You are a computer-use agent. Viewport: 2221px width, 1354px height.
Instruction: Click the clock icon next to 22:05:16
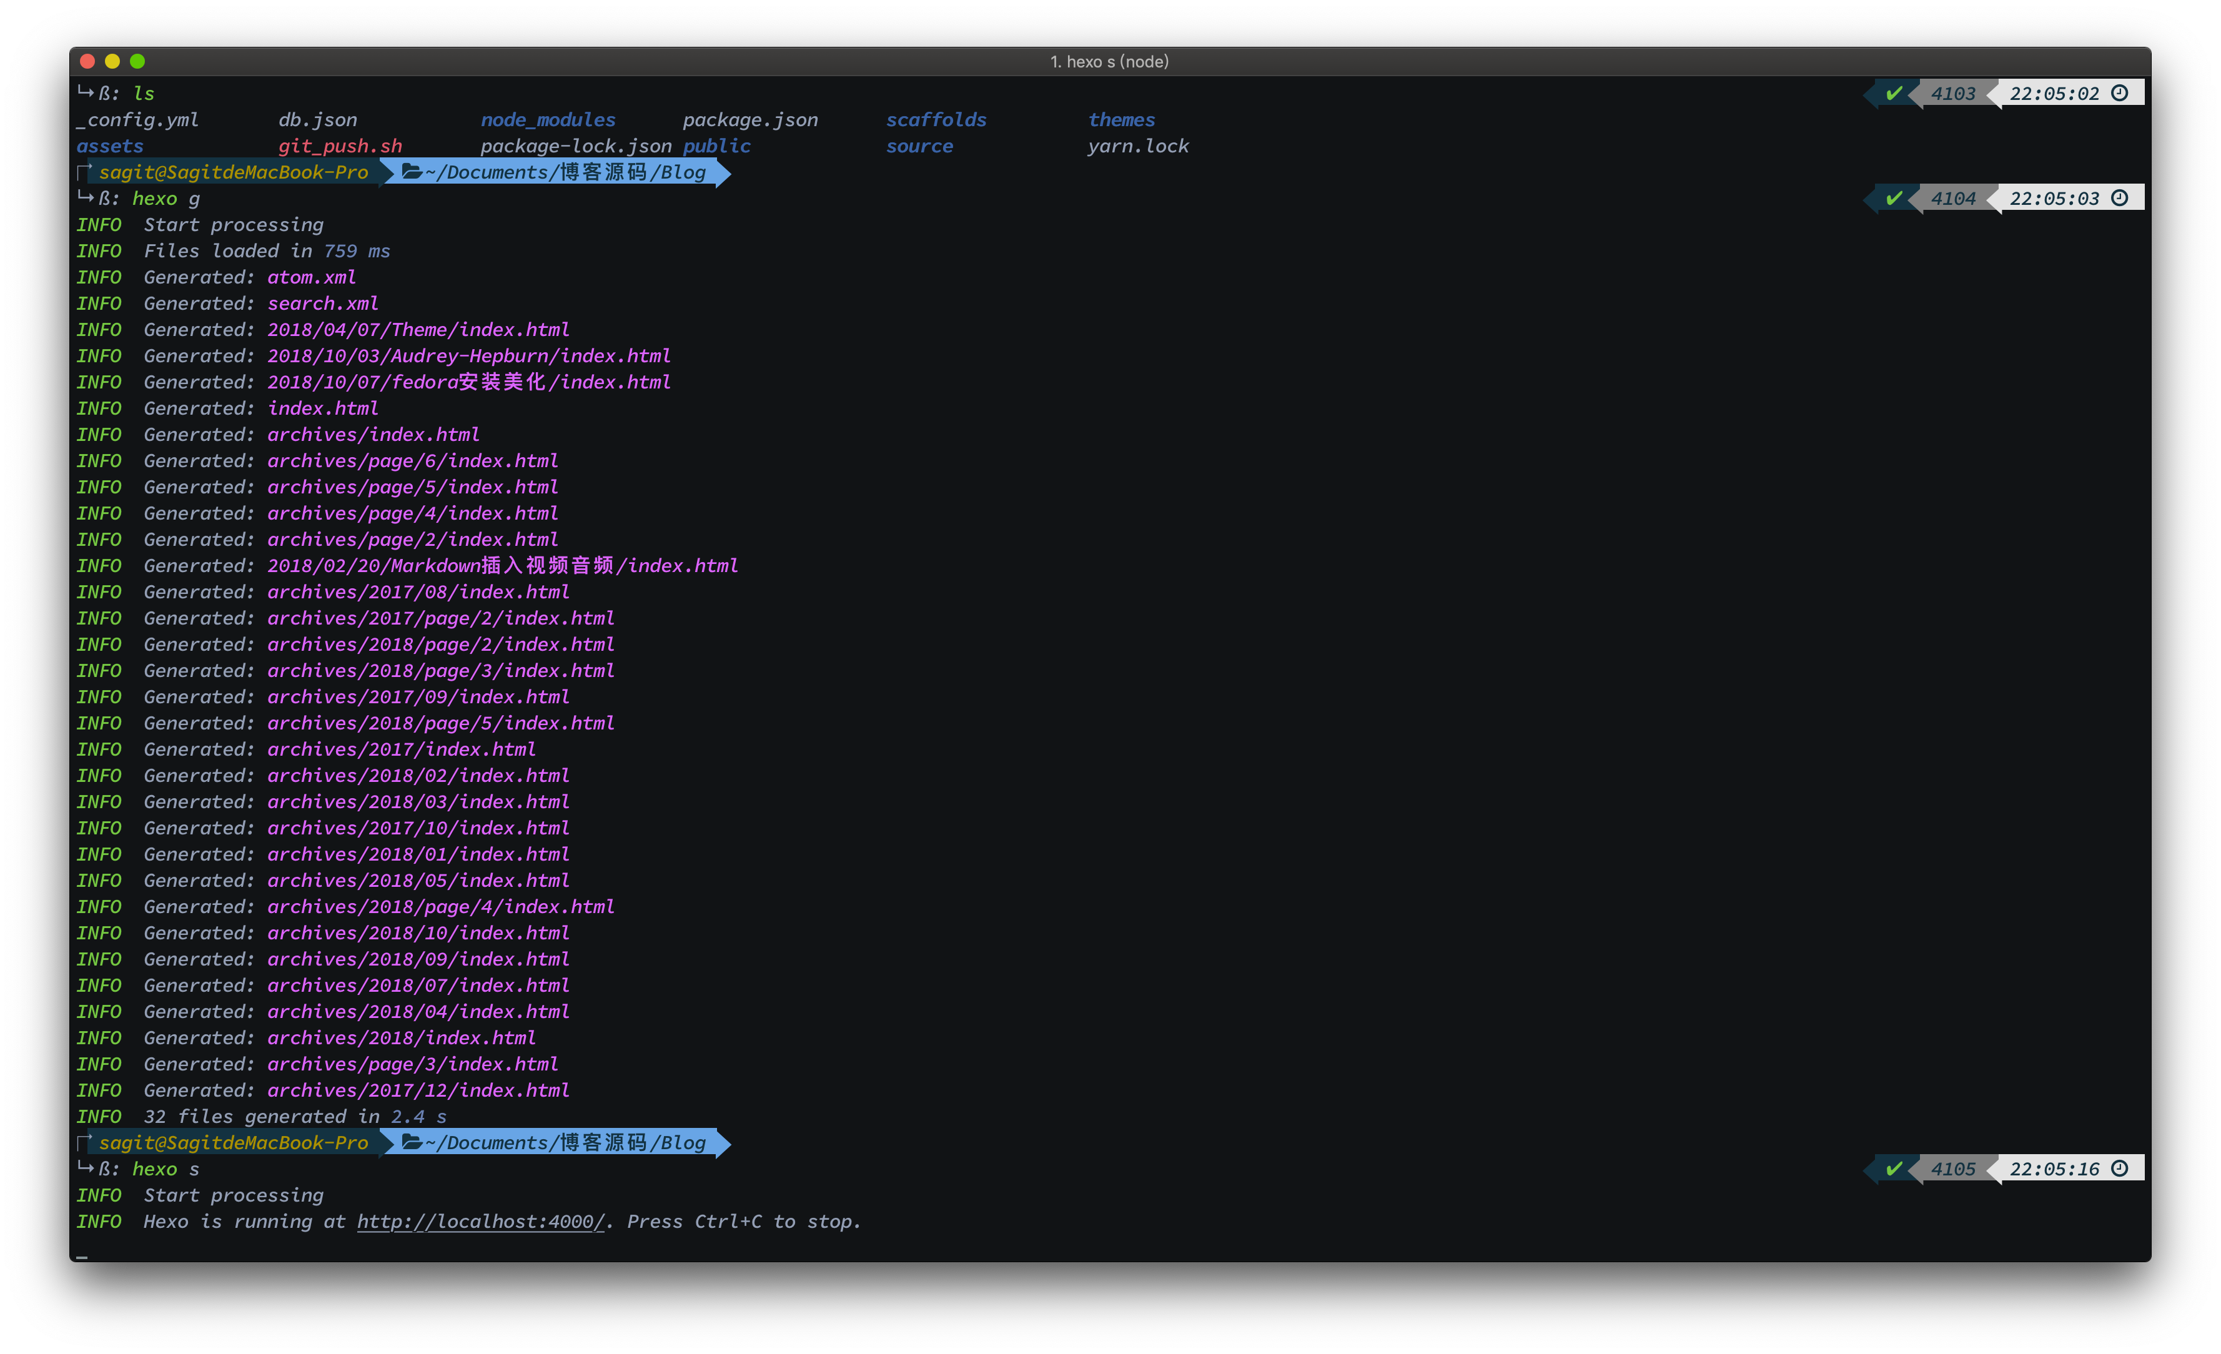[2120, 1169]
